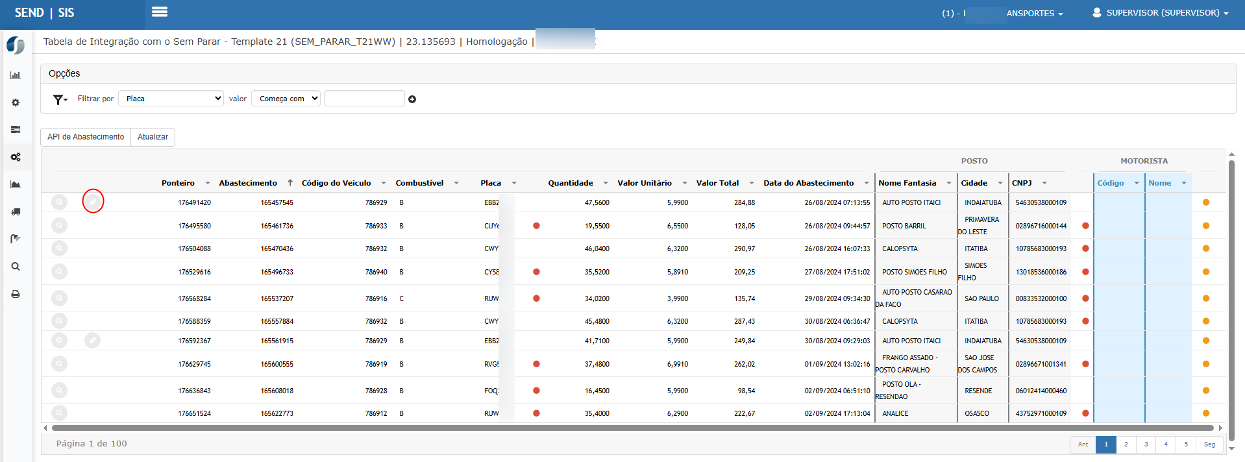Open the 'Filtrar por' Placa dropdown
This screenshot has height=462, width=1245.
click(x=171, y=99)
